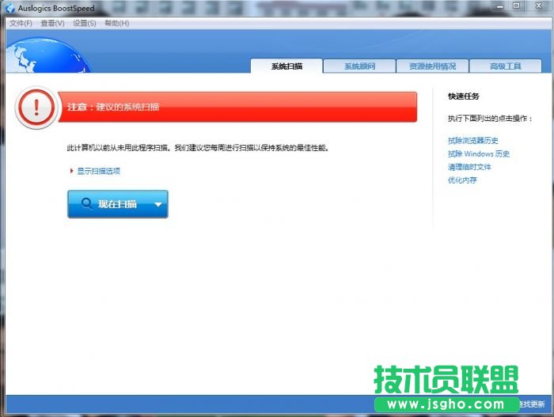Minimize the BoostSpeed window

point(497,6)
